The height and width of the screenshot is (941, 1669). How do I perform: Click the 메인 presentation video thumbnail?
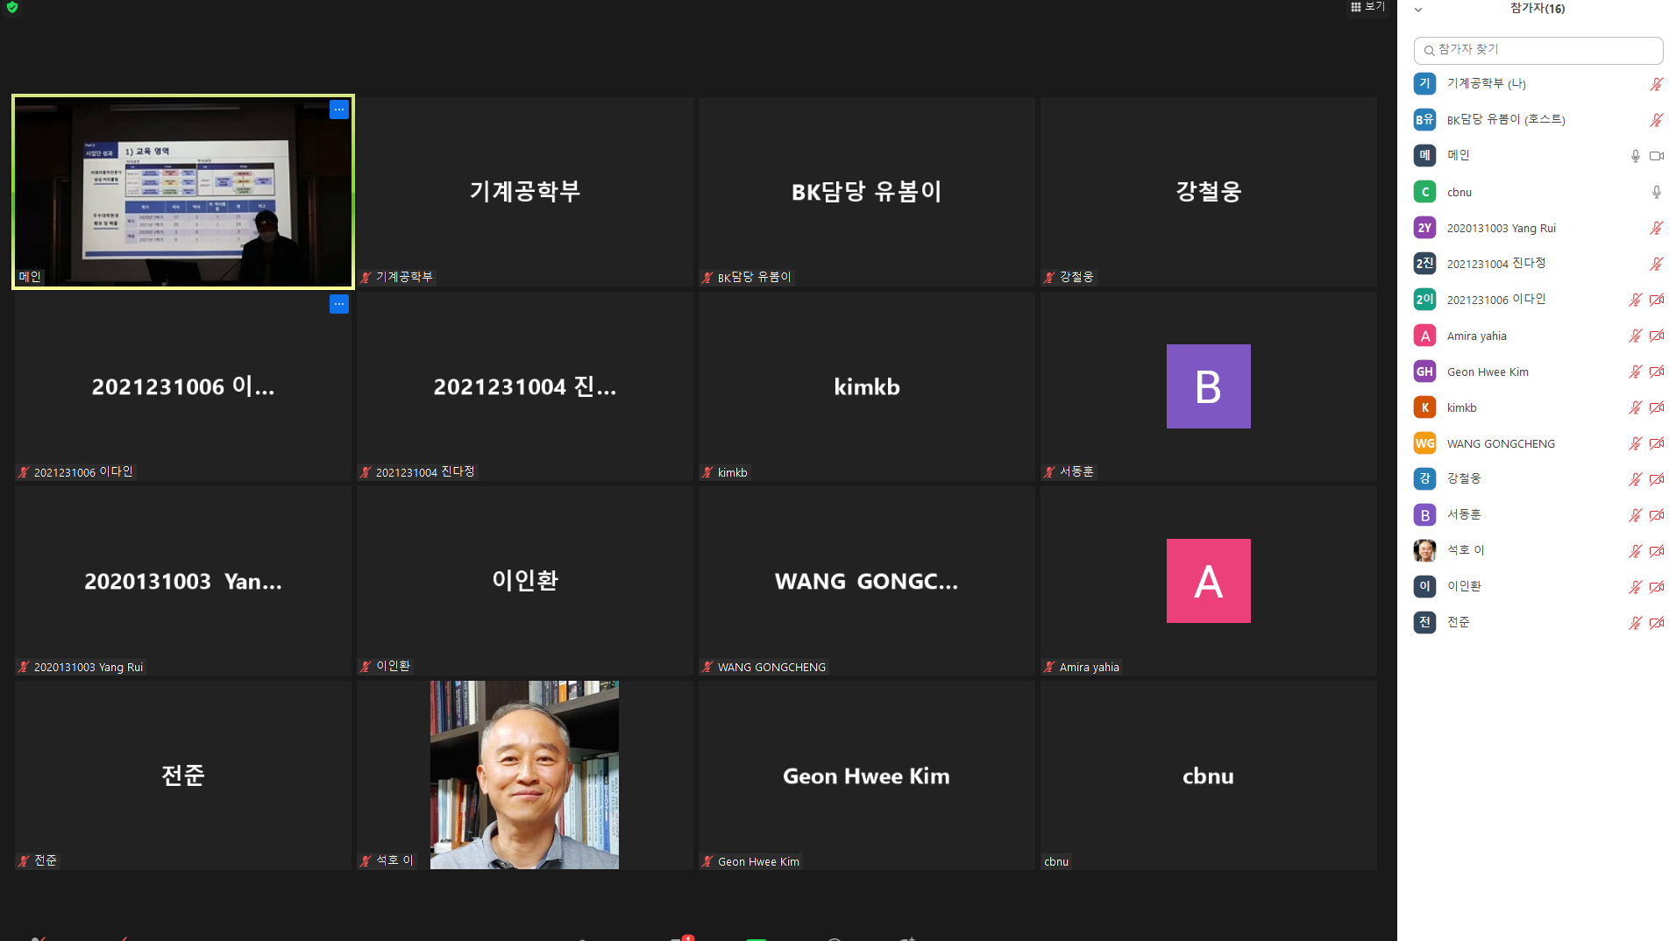(x=183, y=192)
